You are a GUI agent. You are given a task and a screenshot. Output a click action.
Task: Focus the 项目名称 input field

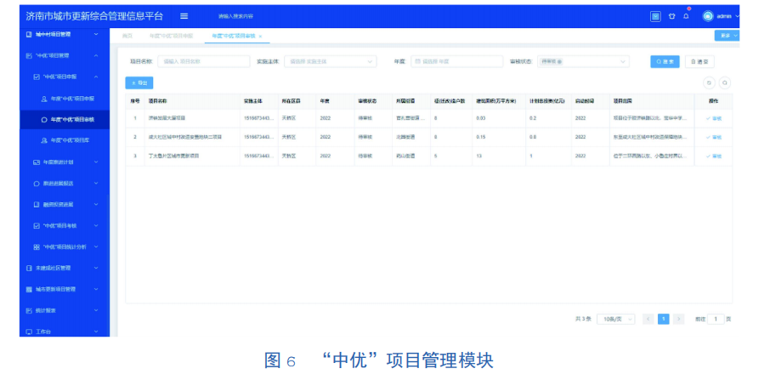(204, 62)
